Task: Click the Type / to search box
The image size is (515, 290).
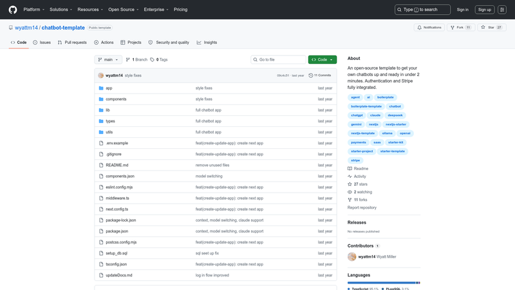Action: tap(422, 10)
